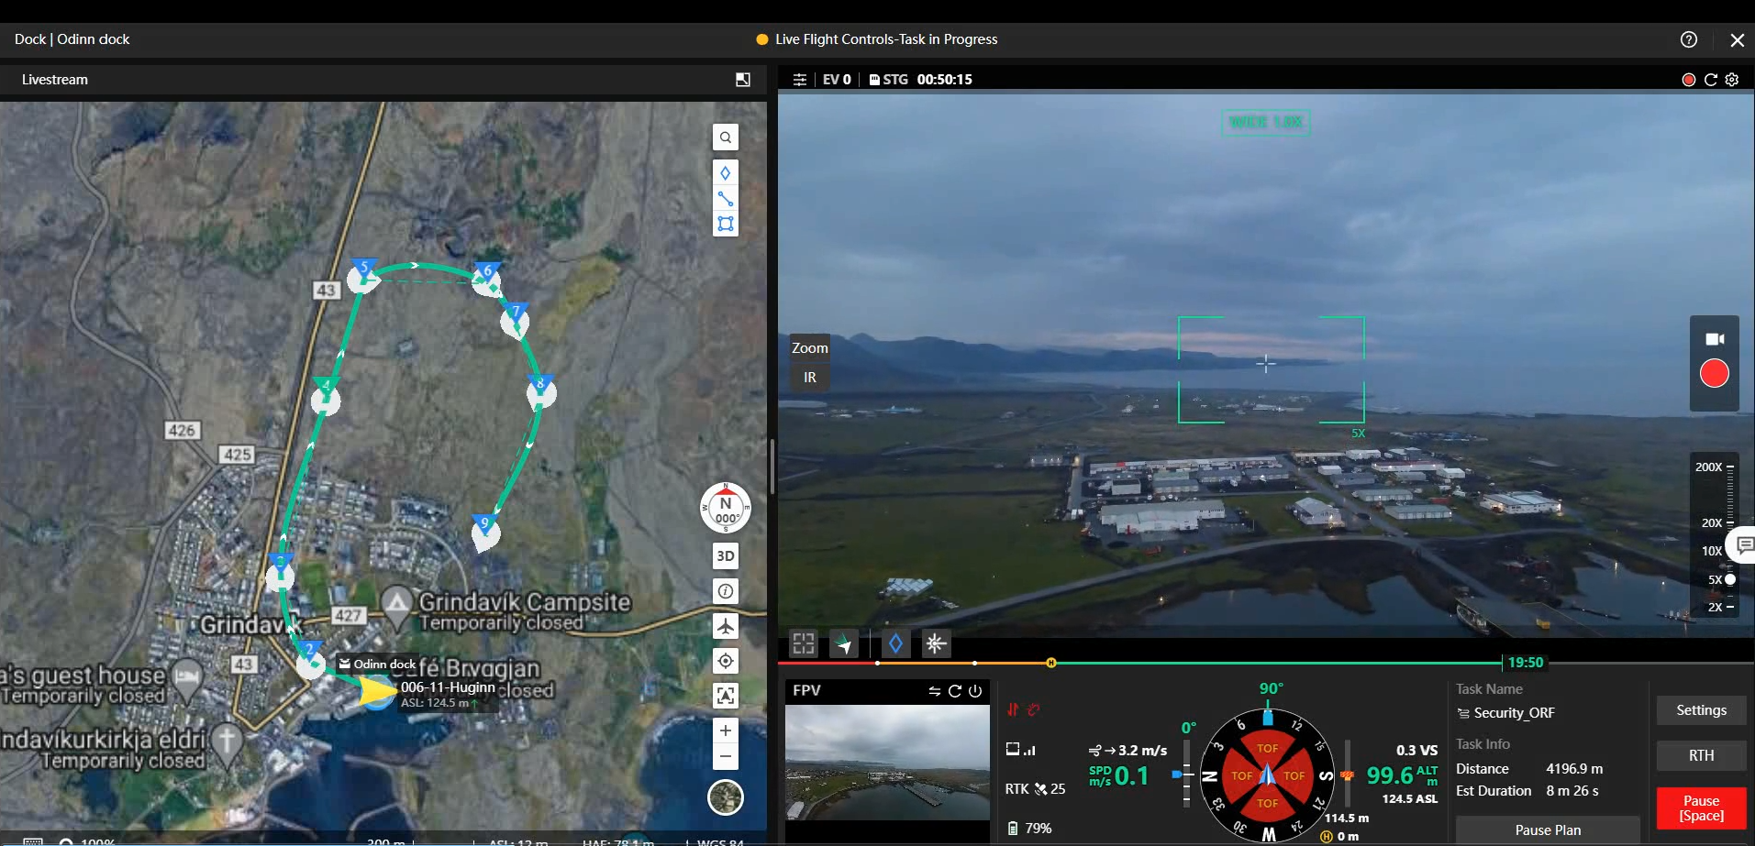
Task: Open the video camera mode selector
Action: pos(1714,339)
